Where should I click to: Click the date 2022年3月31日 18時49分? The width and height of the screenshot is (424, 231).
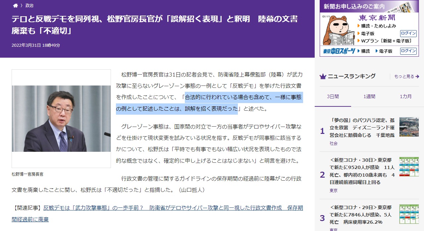coord(36,45)
